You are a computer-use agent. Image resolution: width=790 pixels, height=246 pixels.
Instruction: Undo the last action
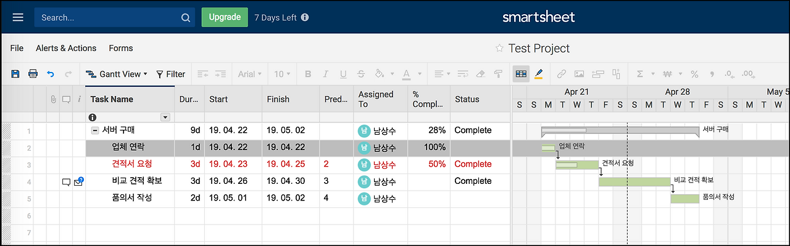coord(51,74)
